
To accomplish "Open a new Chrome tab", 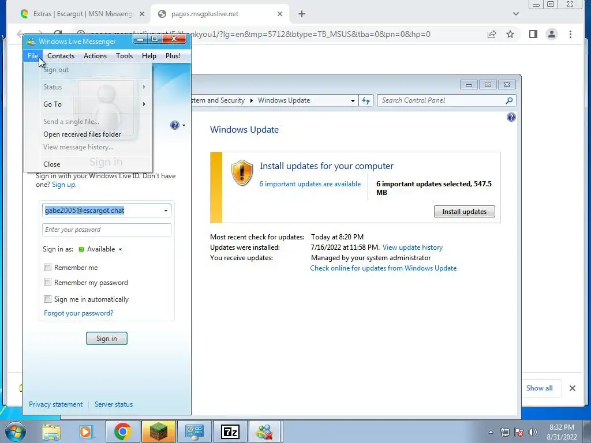I will point(301,14).
